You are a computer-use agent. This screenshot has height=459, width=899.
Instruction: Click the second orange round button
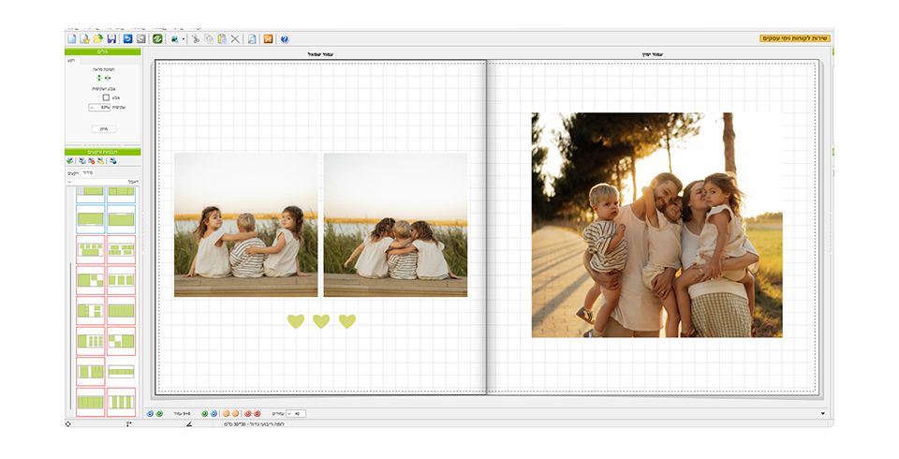click(235, 414)
